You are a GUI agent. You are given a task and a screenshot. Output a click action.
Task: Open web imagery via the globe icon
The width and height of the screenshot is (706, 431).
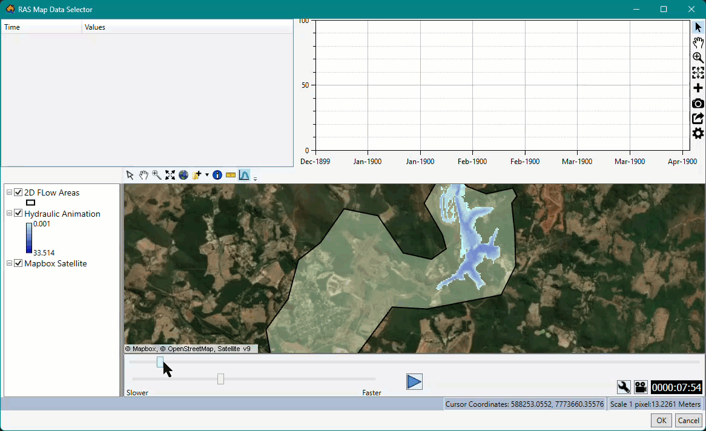click(x=183, y=175)
